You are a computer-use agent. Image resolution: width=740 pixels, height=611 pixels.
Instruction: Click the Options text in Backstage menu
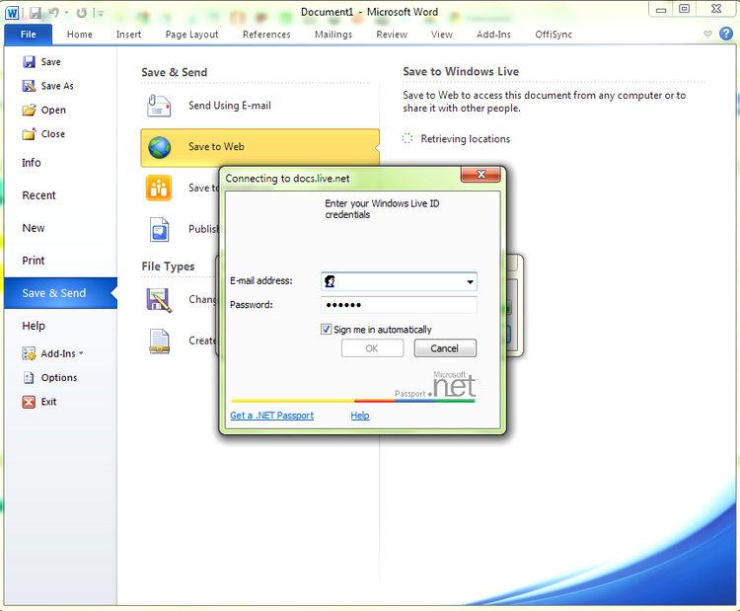[59, 378]
